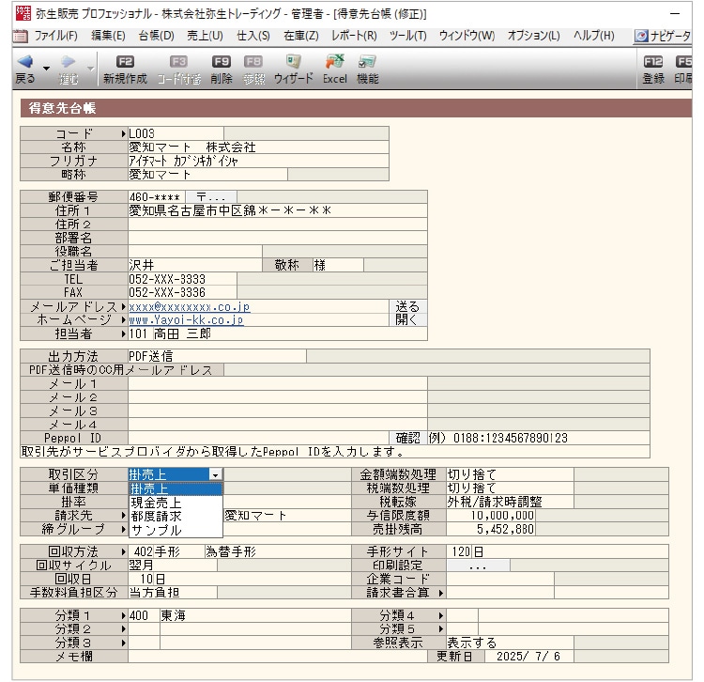Click the 分類１ field lookup arrow
Viewport: 704px width, 682px height.
(x=124, y=615)
